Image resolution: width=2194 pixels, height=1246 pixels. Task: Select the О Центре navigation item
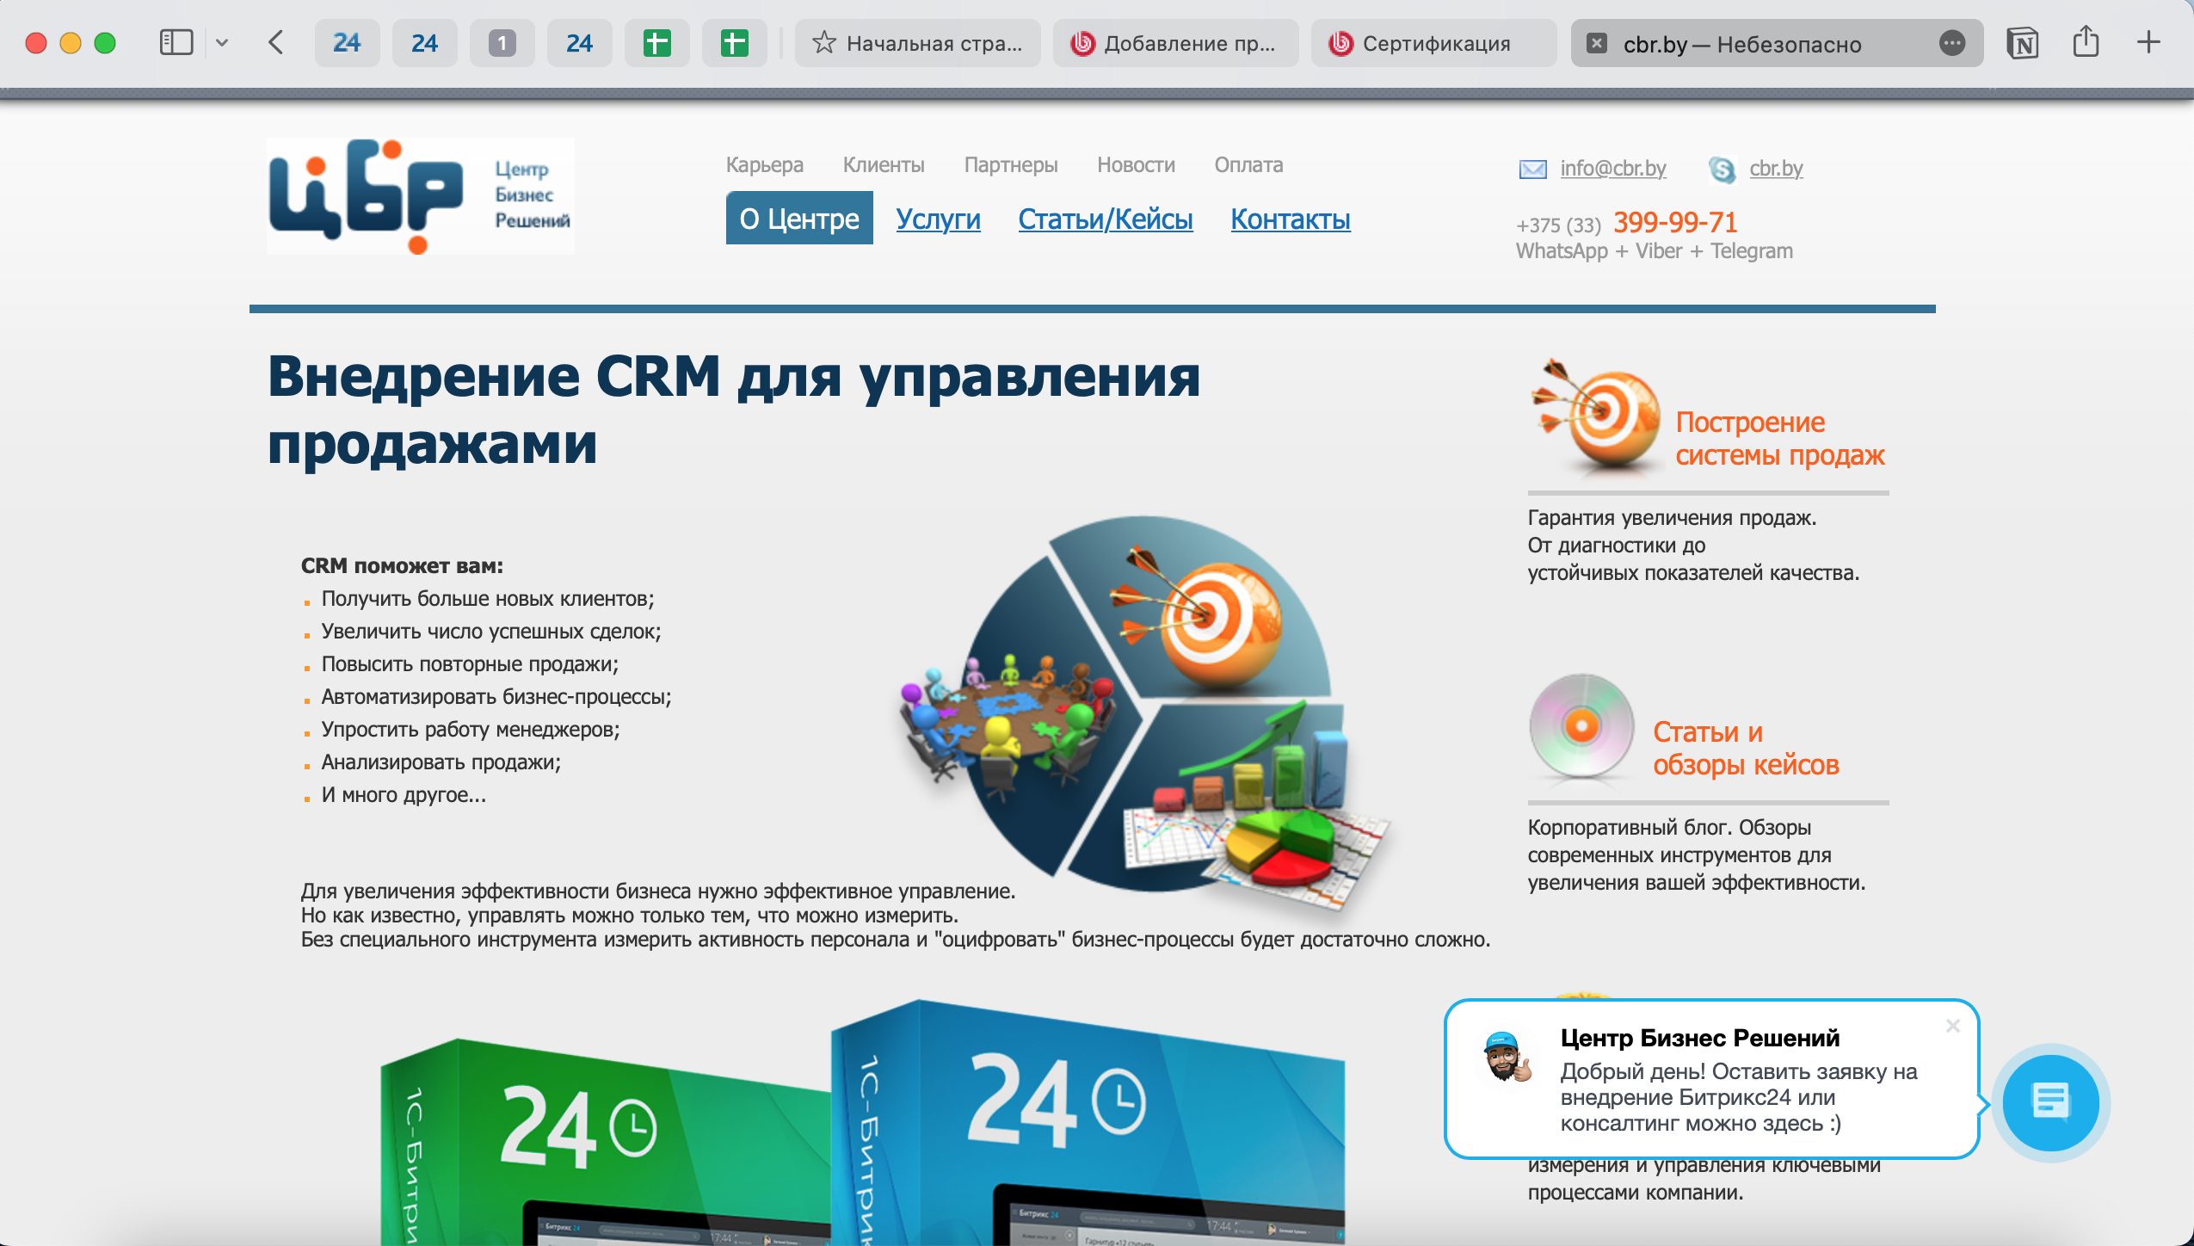[799, 219]
